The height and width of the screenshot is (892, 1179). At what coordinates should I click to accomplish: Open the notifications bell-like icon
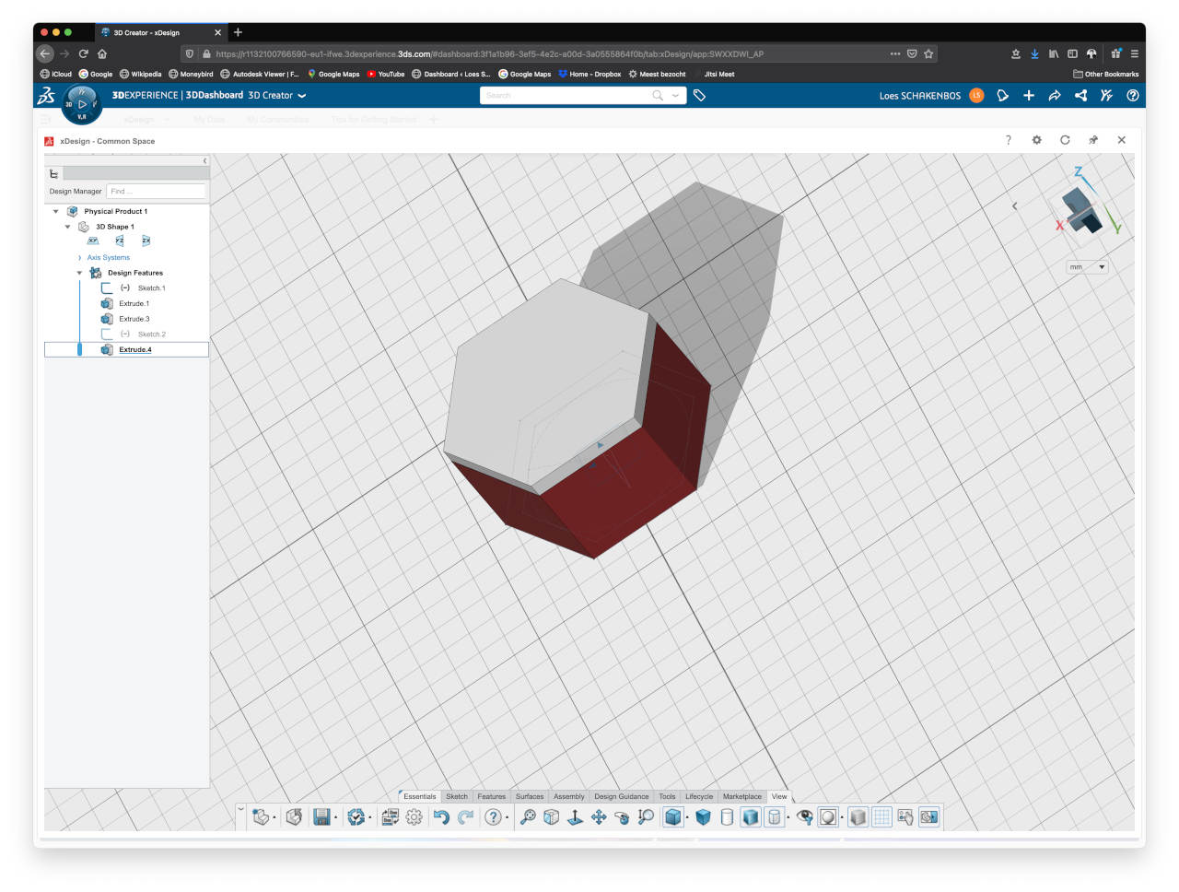(x=1003, y=96)
